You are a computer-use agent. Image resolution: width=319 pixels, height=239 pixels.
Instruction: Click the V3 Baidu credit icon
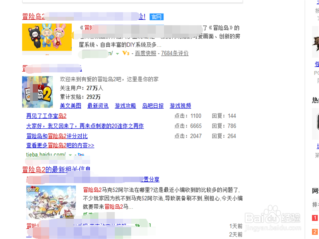[x=126, y=53]
